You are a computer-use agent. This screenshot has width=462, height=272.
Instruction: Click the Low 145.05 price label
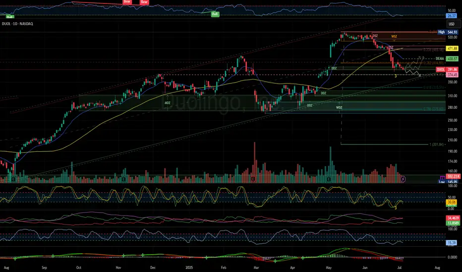(x=448, y=181)
